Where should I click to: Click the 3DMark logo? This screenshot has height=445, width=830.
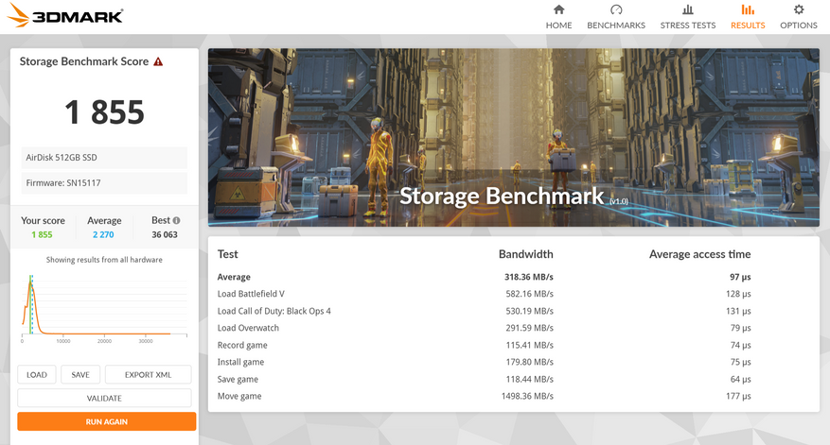point(65,16)
